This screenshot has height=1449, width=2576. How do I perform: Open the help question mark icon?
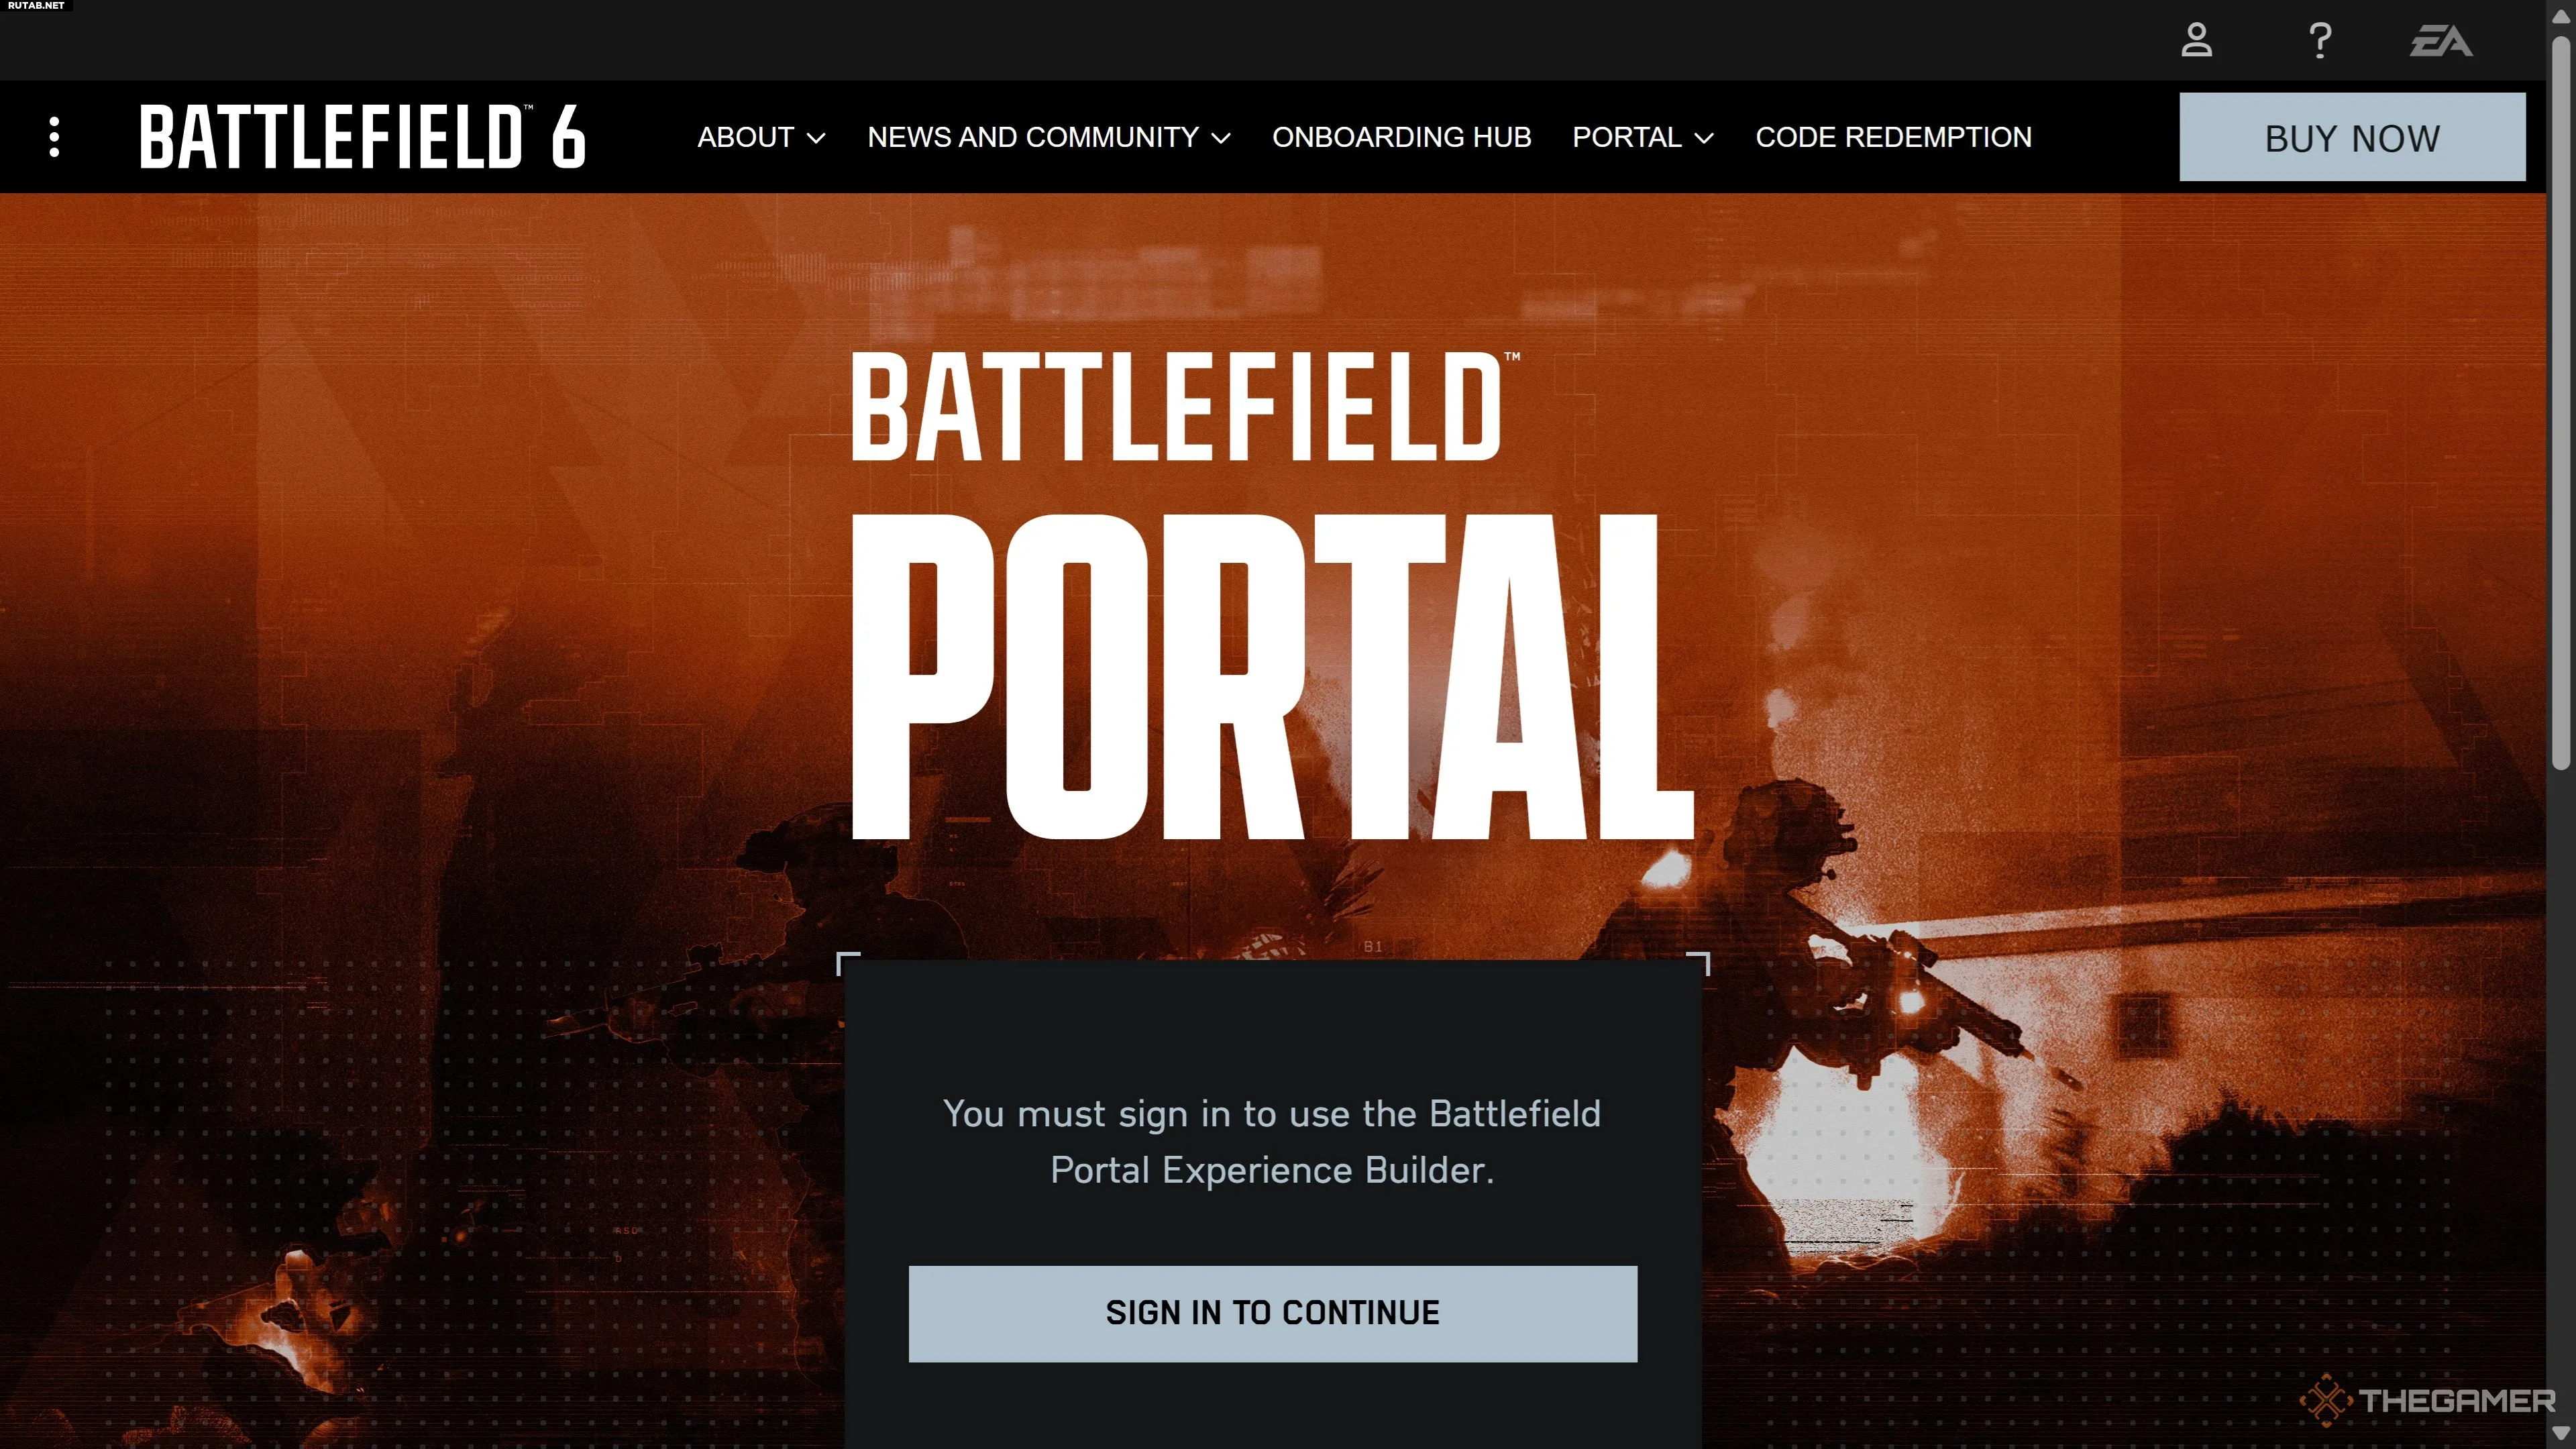pyautogui.click(x=2320, y=40)
